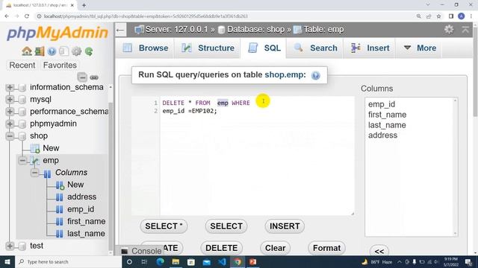Click the emp table icon in tree
This screenshot has height=268, width=478.
35,161
